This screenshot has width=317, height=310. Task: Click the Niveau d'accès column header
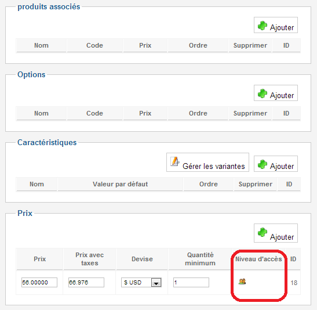coord(258,259)
